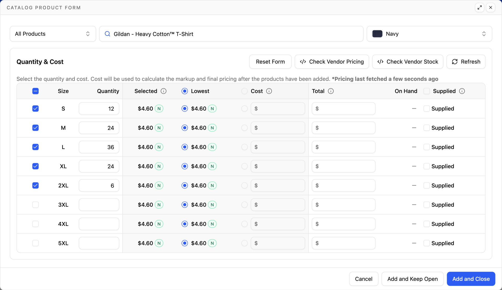
Task: Click Reset Form button
Action: click(270, 62)
